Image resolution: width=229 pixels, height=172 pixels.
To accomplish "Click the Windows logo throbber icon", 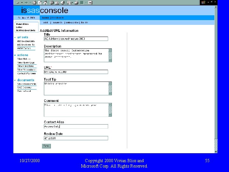I will click(x=203, y=3).
